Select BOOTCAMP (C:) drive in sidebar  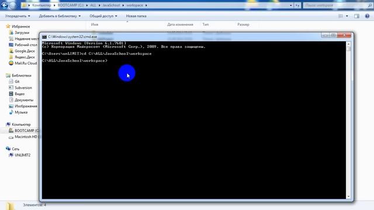click(x=24, y=131)
